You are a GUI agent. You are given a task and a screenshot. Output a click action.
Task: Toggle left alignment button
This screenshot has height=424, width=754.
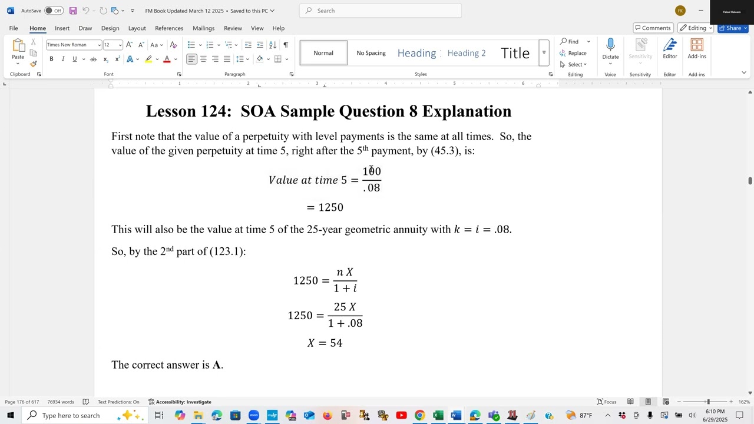coord(191,59)
